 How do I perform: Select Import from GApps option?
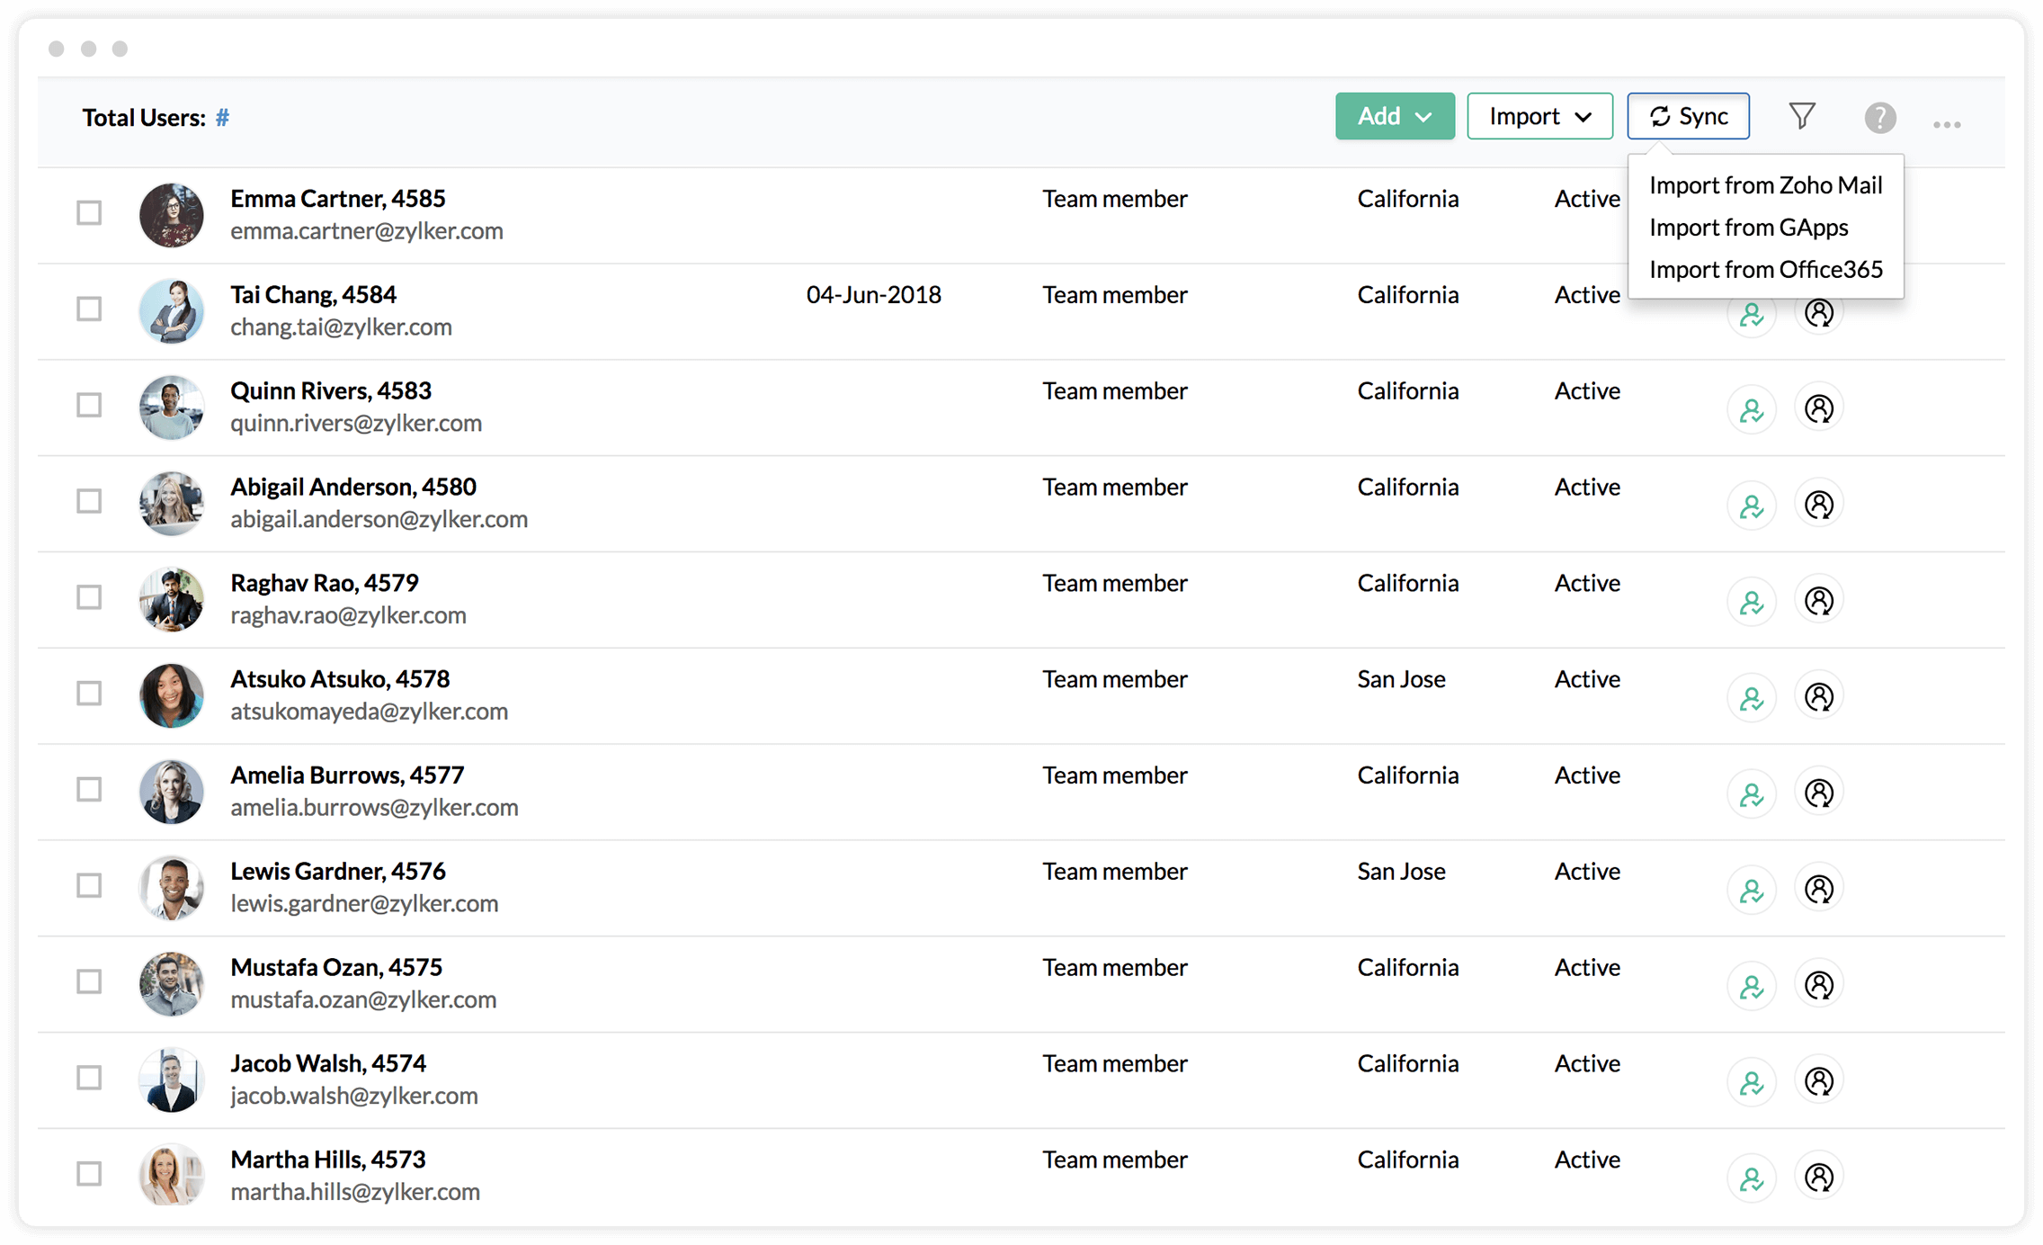(1748, 228)
